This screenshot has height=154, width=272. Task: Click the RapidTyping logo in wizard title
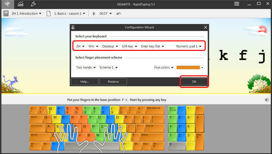(73, 27)
